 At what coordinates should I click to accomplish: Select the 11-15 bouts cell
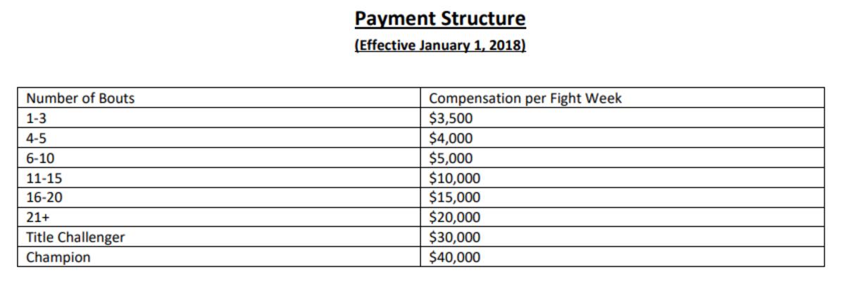pos(44,178)
